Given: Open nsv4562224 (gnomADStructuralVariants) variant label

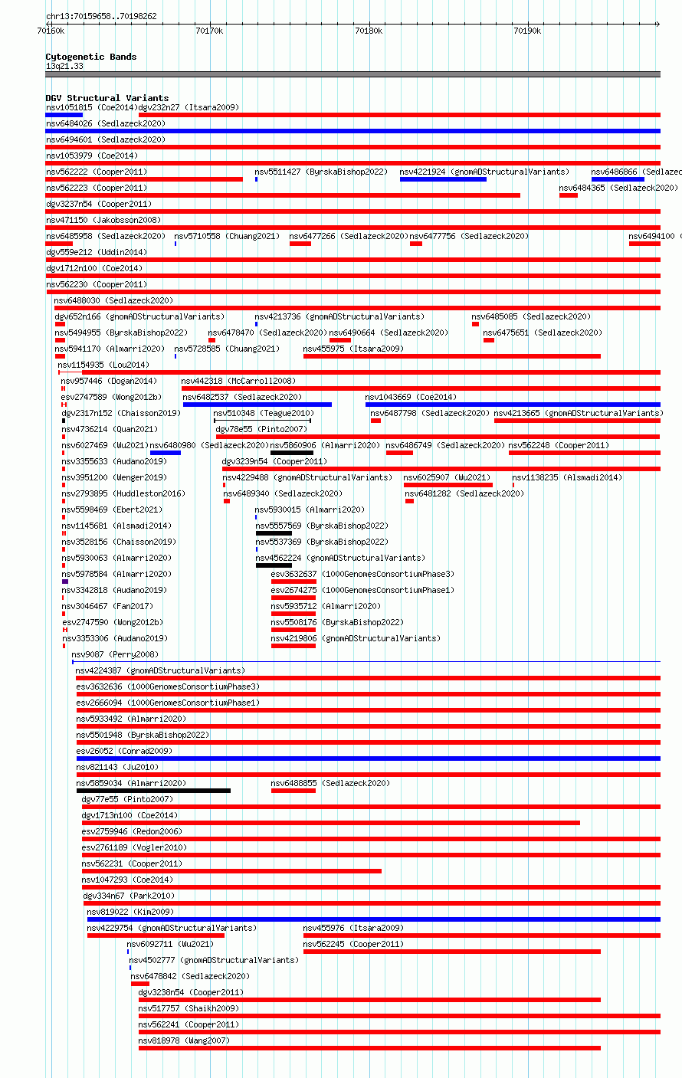Looking at the screenshot, I should tap(339, 558).
